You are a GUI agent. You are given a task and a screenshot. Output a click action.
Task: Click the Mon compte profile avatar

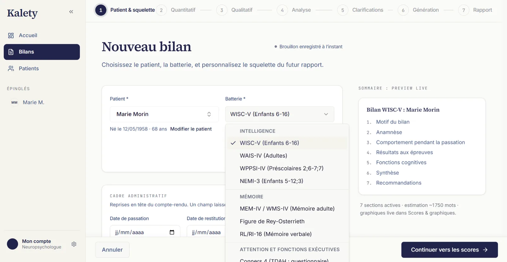(13, 244)
